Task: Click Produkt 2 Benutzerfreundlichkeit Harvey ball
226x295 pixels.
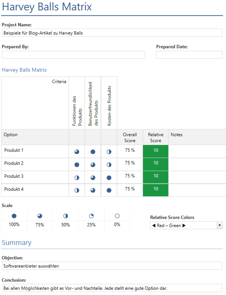Action: point(93,165)
